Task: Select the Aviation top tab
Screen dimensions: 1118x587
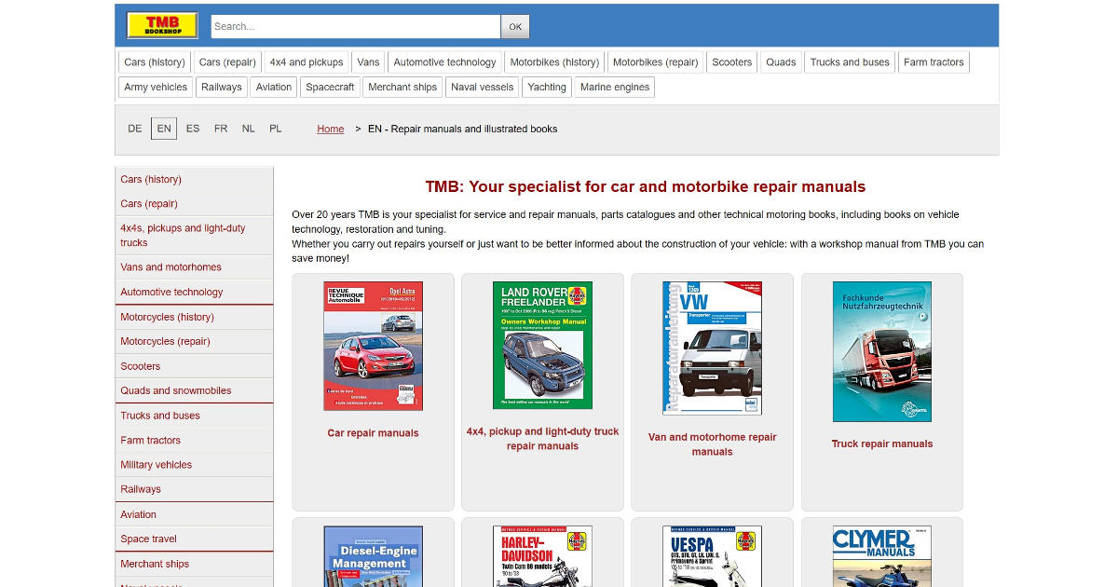Action: (x=274, y=87)
